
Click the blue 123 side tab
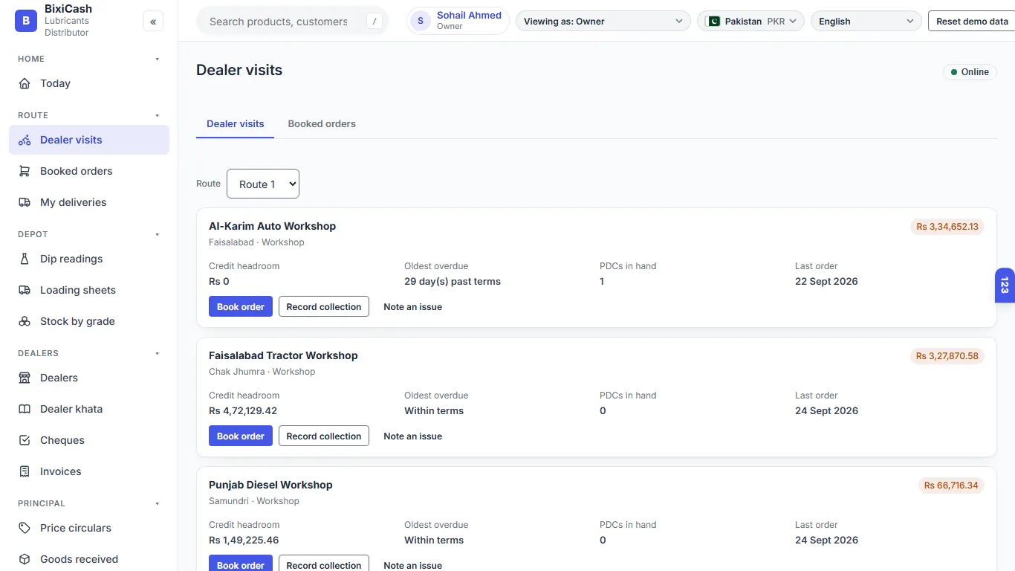point(1005,285)
